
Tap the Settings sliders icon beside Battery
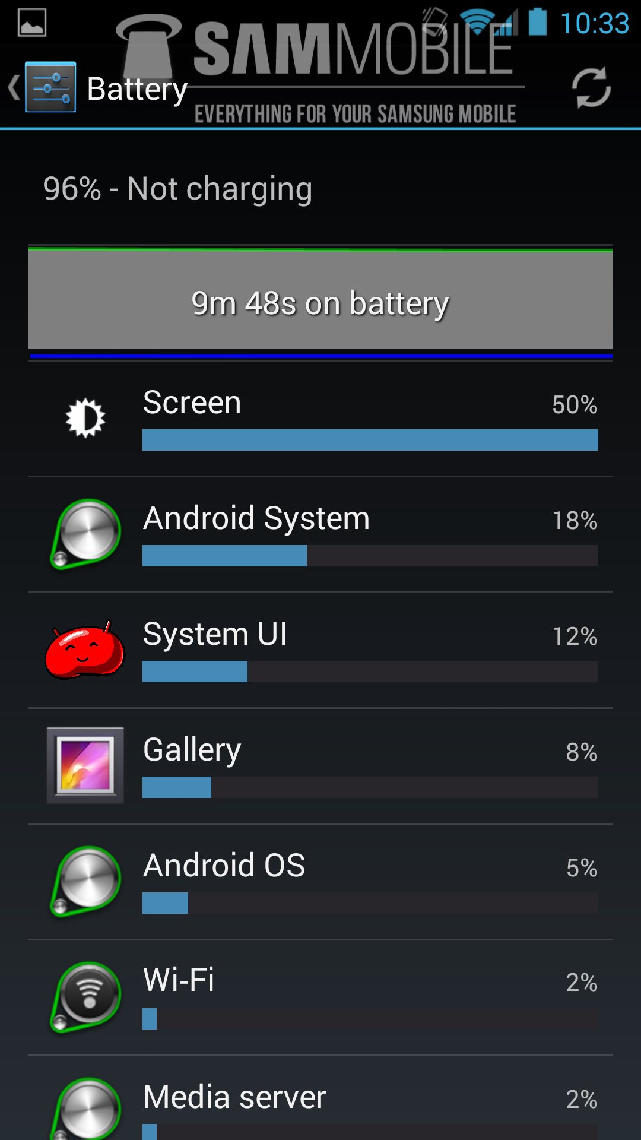(50, 87)
